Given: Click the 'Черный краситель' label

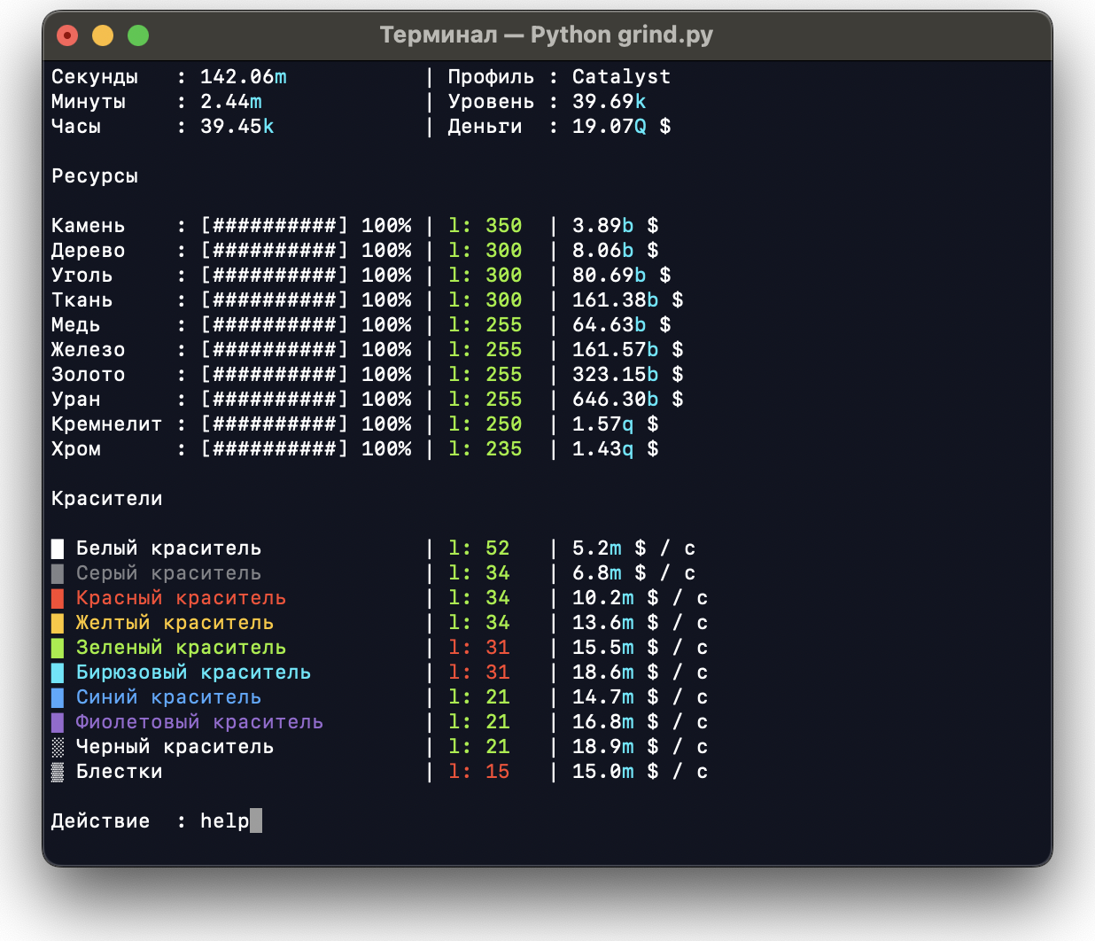Looking at the screenshot, I should (x=175, y=747).
